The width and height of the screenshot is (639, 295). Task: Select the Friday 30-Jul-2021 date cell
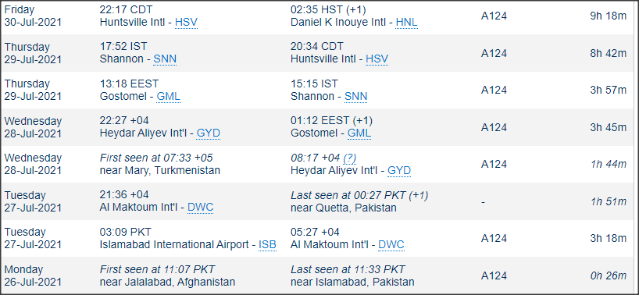click(x=33, y=16)
